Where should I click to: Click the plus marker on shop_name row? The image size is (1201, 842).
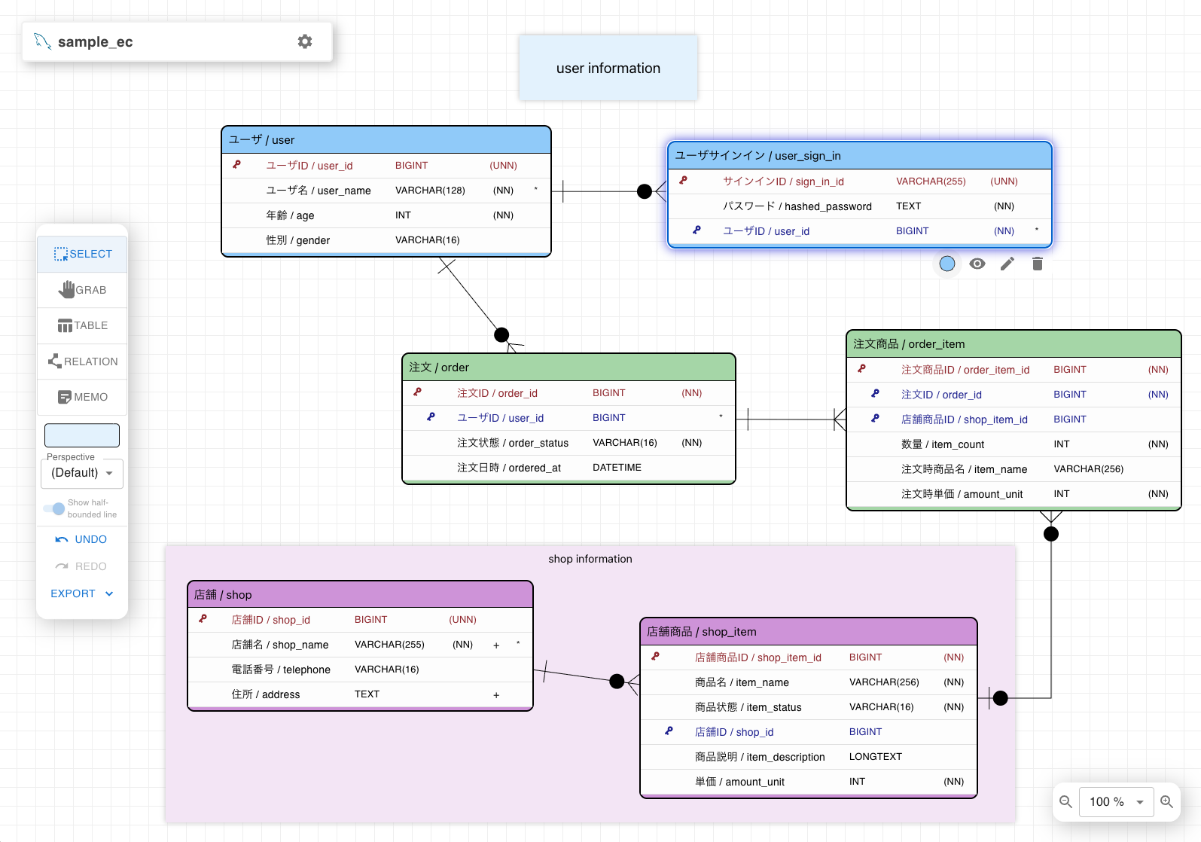496,645
